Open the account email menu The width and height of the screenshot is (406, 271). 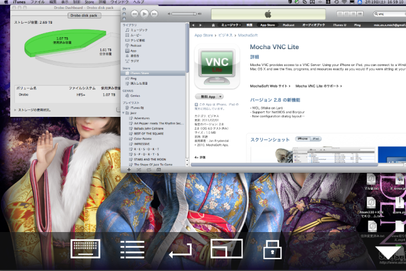pyautogui.click(x=390, y=25)
